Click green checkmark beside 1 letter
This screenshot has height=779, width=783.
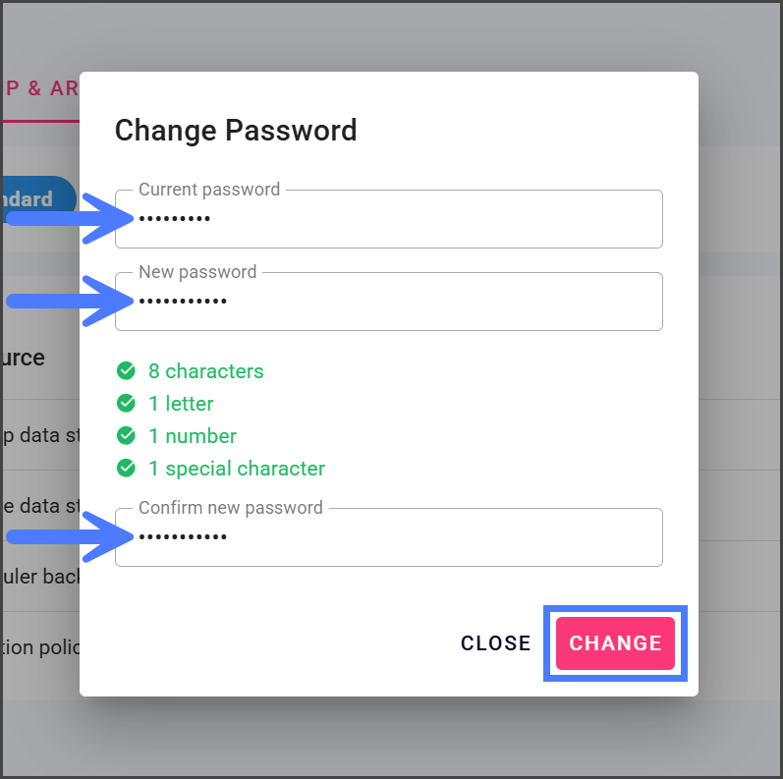pos(126,404)
